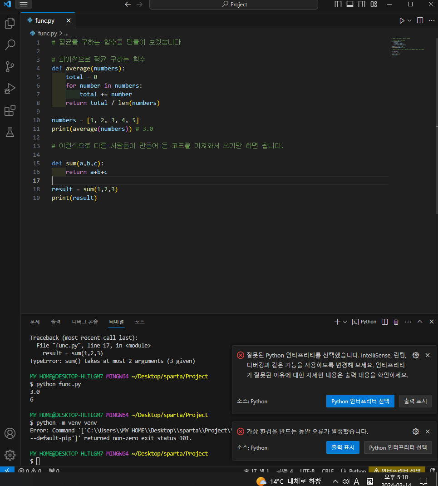438x486 pixels.
Task: Kill terminal with trash icon
Action: click(396, 322)
